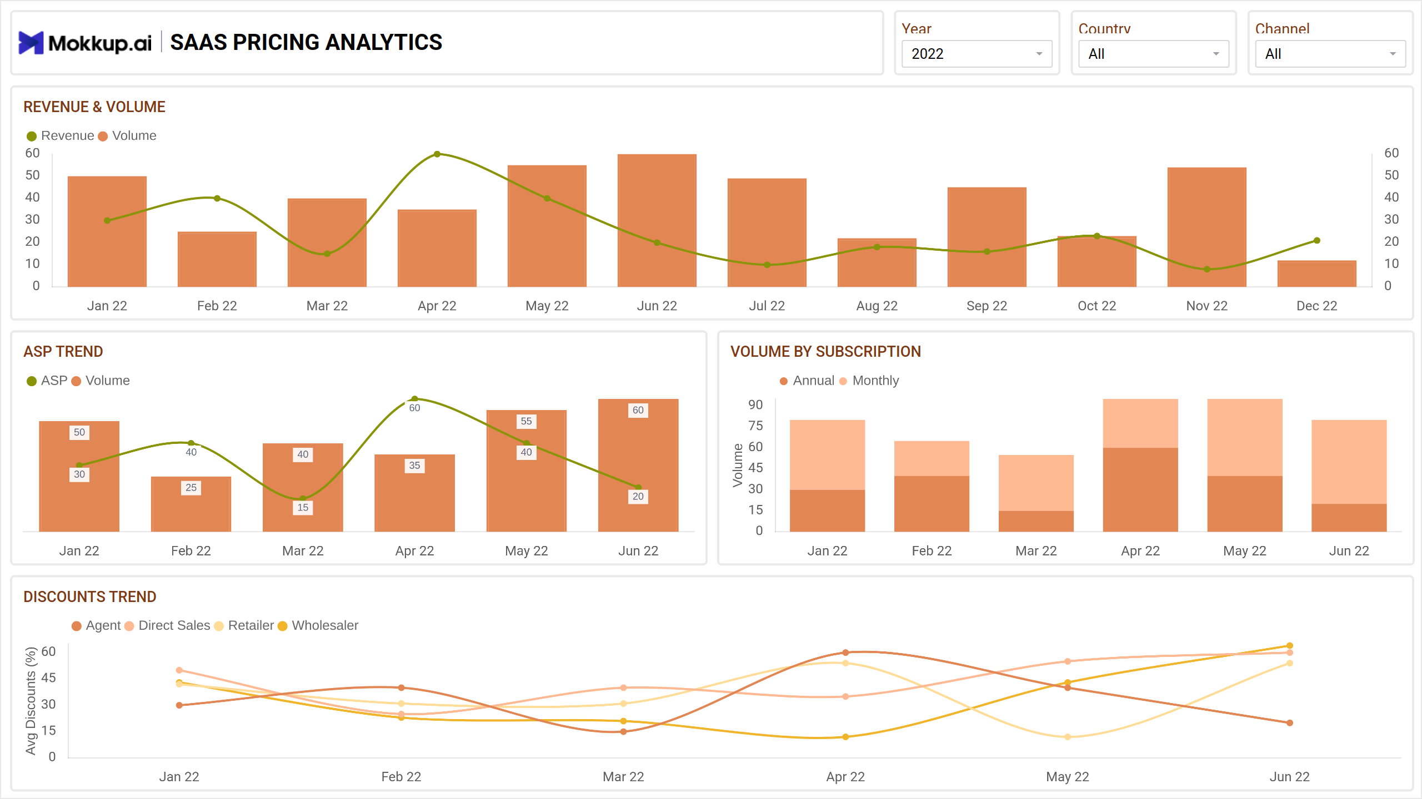Image resolution: width=1422 pixels, height=799 pixels.
Task: Select the Dec 22 volume bar
Action: tap(1317, 274)
